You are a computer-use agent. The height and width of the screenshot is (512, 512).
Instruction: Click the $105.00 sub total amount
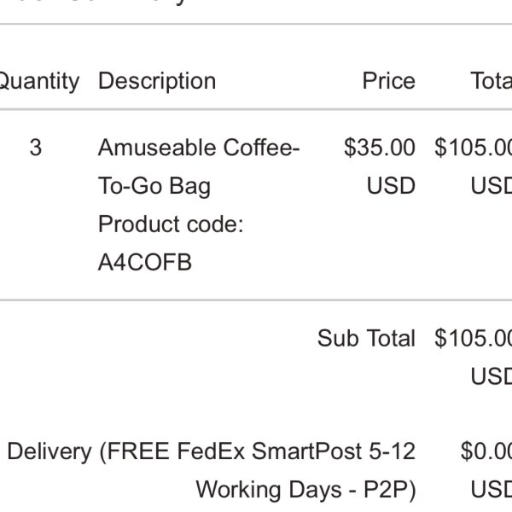473,338
